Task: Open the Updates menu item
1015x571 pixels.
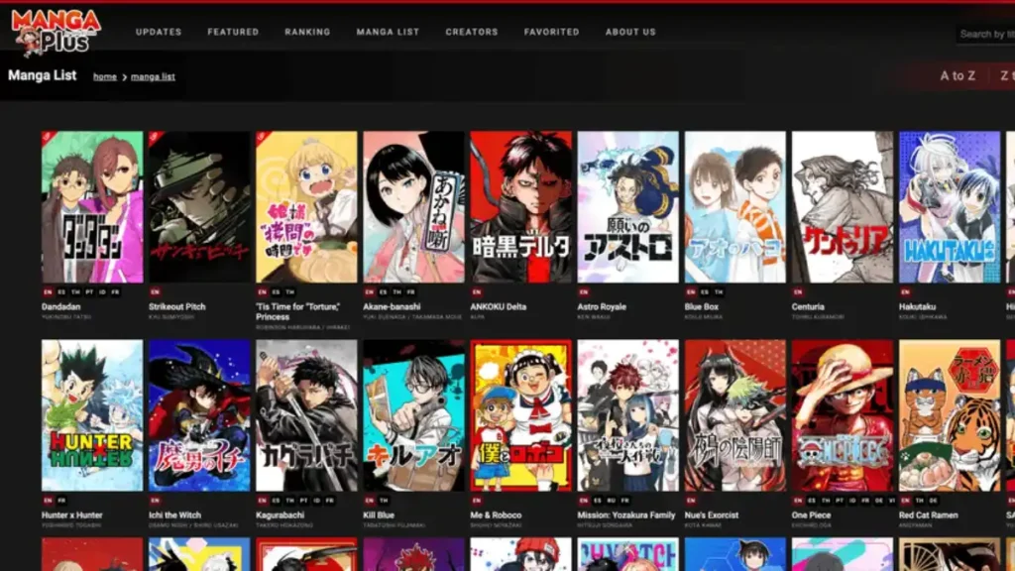Action: (x=159, y=32)
